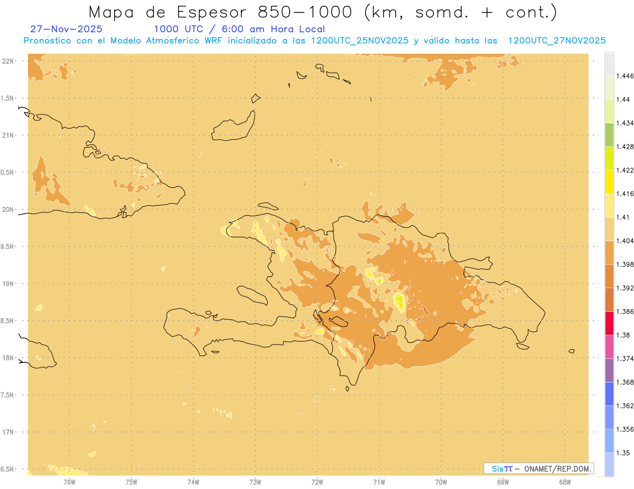
Task: Click the legend value 1.404
Action: coord(624,241)
